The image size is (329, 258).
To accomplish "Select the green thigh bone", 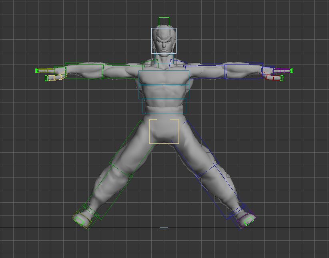I will click(x=133, y=148).
